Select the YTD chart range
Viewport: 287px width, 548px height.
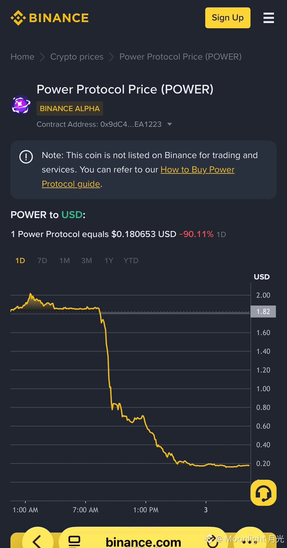[131, 261]
